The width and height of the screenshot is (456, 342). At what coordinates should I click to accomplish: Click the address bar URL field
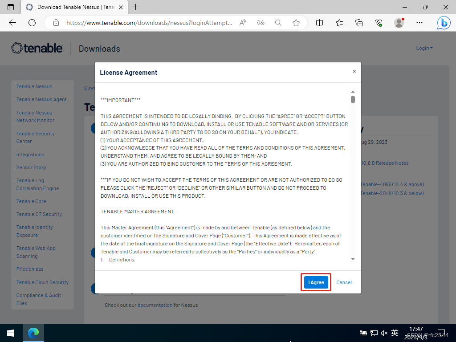[x=149, y=23]
